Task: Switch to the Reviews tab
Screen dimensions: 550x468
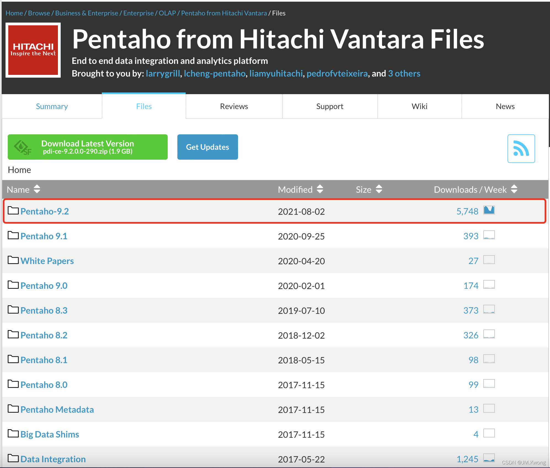Action: click(x=234, y=106)
